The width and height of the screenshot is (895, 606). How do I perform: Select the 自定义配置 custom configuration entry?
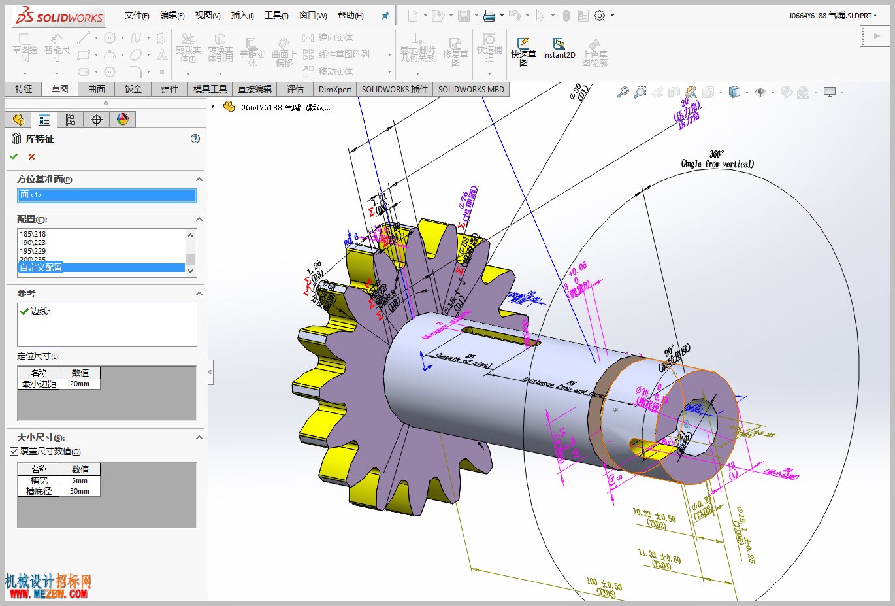(x=101, y=267)
